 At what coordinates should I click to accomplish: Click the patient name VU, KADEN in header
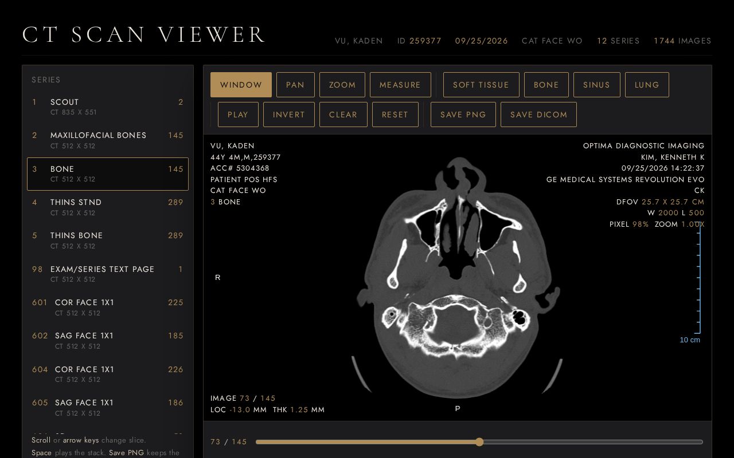[x=359, y=41]
